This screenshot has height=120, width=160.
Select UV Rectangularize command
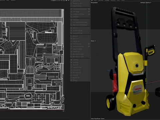pyautogui.click(x=80, y=46)
